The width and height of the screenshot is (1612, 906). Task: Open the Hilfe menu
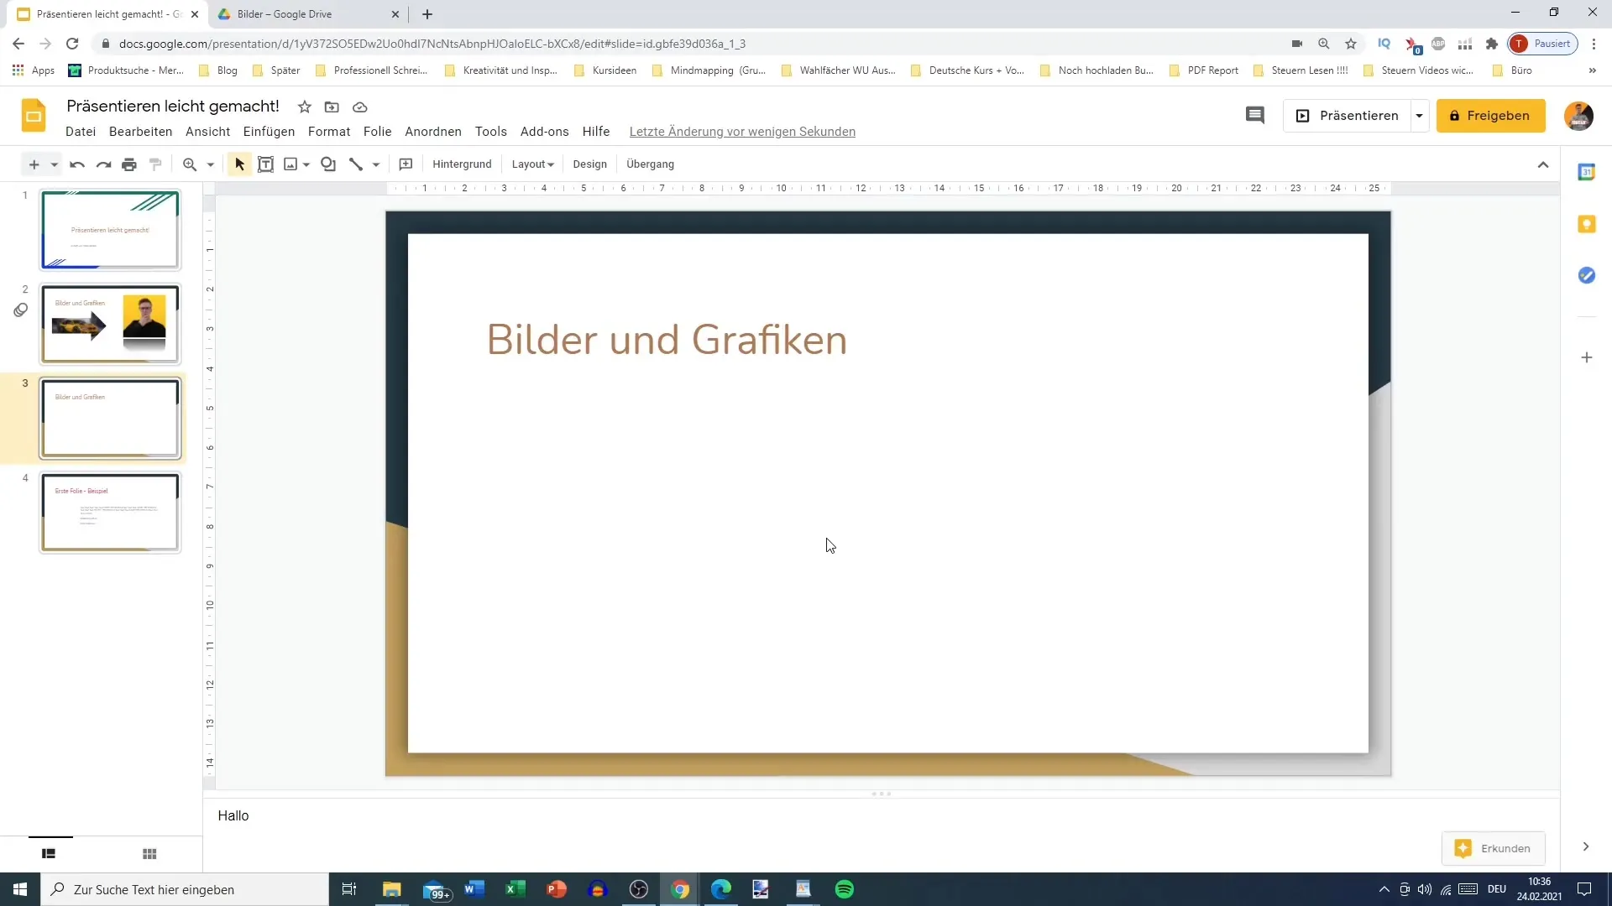pyautogui.click(x=596, y=132)
